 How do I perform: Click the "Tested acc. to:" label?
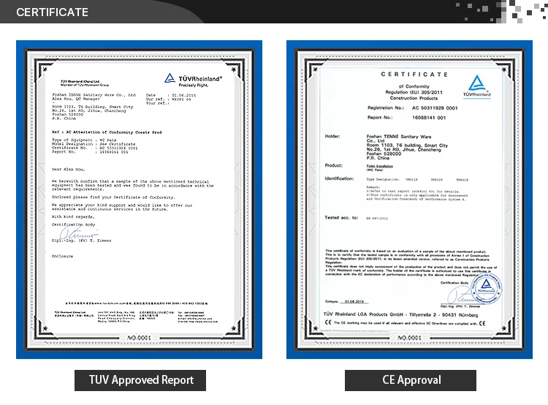point(341,218)
